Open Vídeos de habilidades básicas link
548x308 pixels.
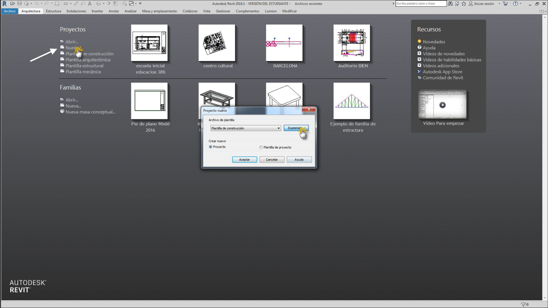click(452, 60)
